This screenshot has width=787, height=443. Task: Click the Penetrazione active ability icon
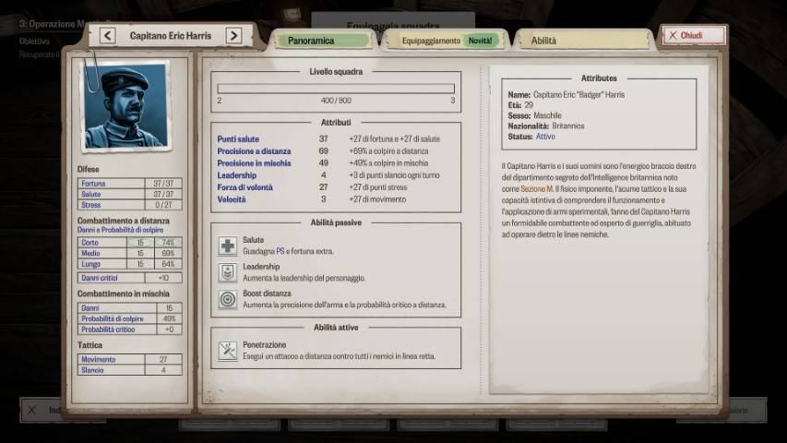coord(227,351)
